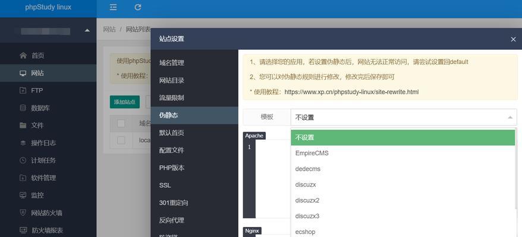Viewport: 522px width, 237px height.
Task: Select EmpireCMS template option
Action: (403, 153)
